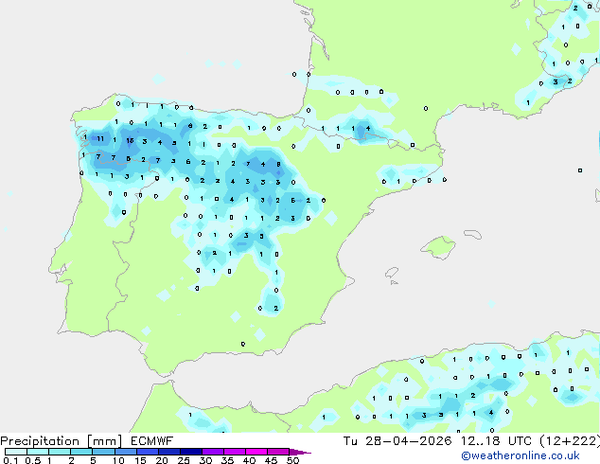Click the 35–40 mm legend color swatch

(234, 452)
